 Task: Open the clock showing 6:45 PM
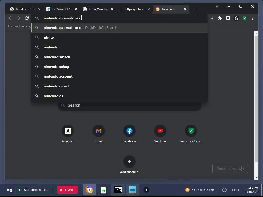[x=252, y=190]
